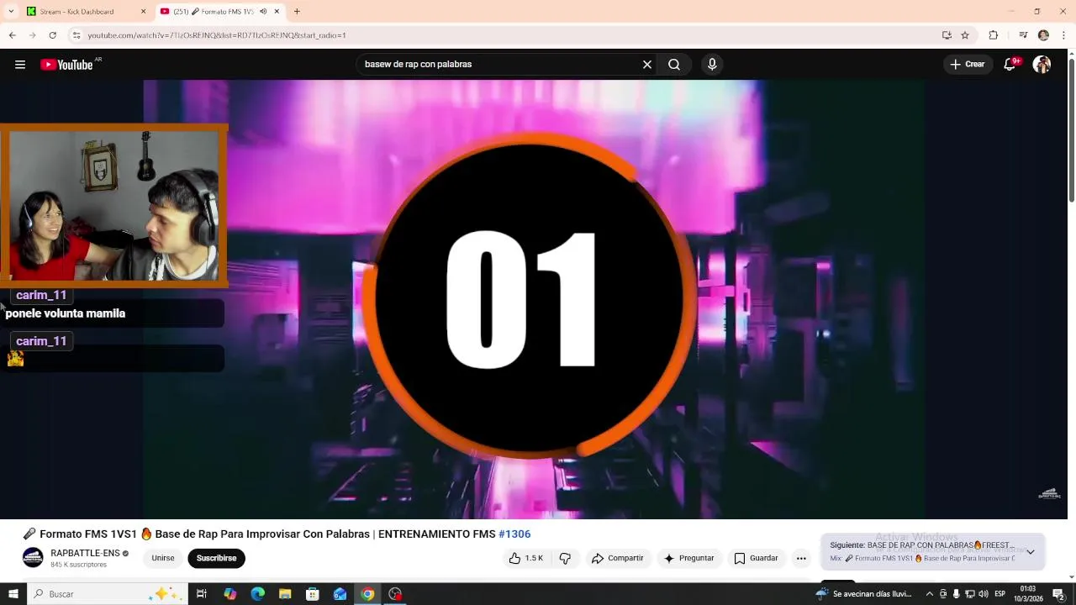This screenshot has height=605, width=1076.
Task: View site information icon in address bar
Action: 76,35
